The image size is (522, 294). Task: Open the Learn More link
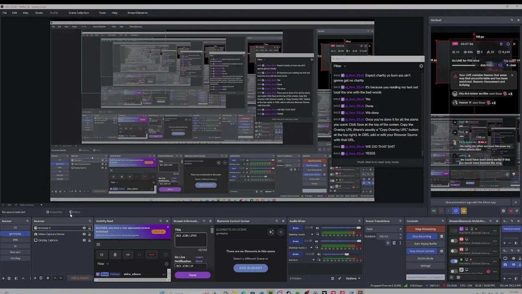click(199, 259)
